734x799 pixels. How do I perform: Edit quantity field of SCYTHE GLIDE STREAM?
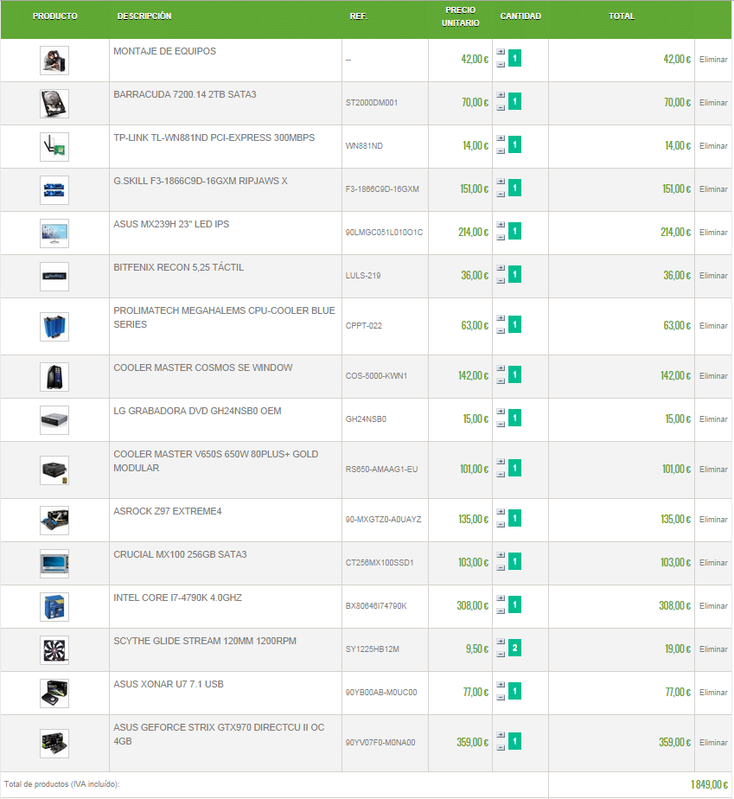(515, 649)
